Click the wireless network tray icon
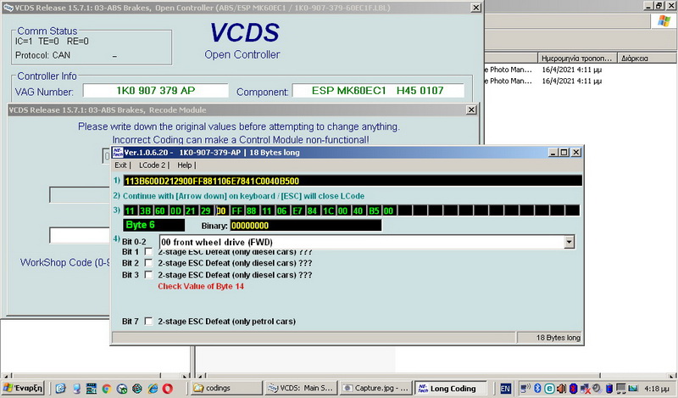 [525, 388]
